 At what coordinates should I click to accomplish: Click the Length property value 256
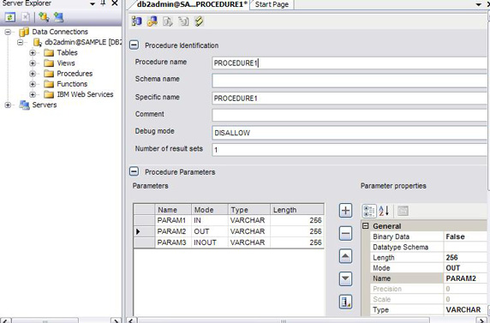tap(465, 257)
